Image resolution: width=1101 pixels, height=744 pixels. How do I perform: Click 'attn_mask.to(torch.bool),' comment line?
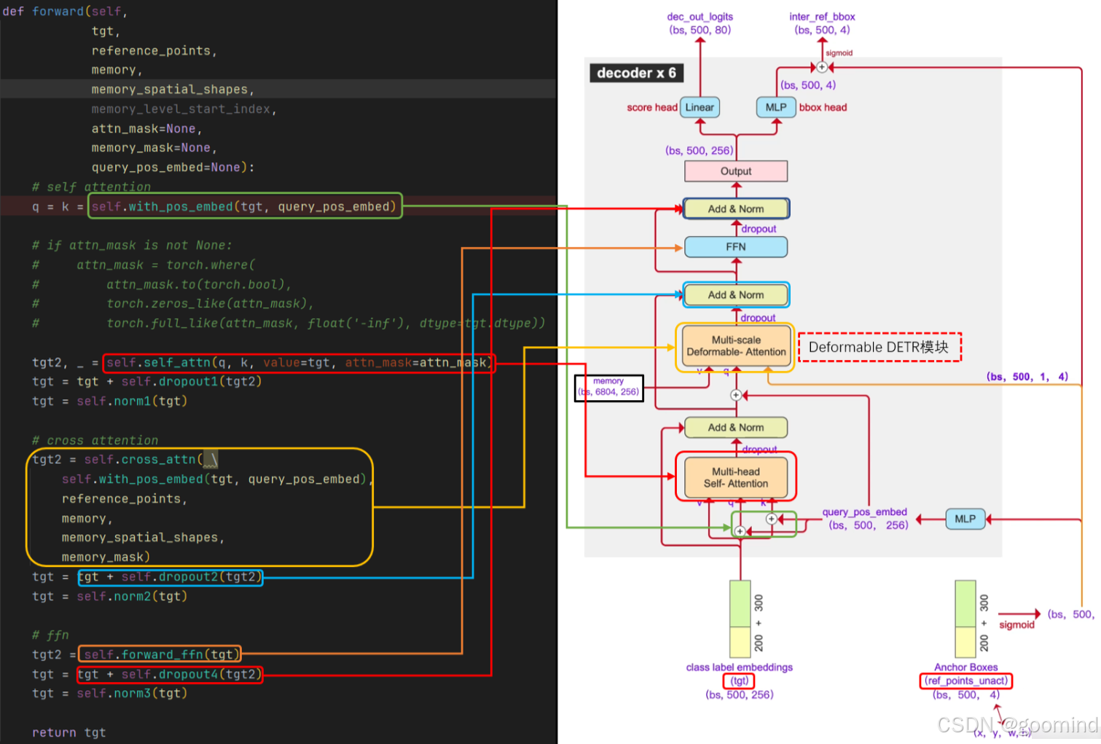point(199,285)
